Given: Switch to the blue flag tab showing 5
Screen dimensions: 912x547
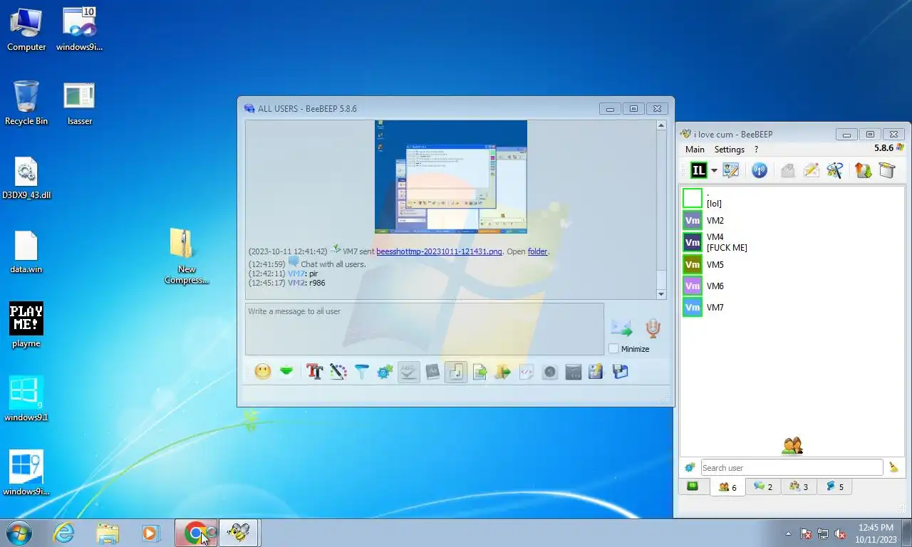Looking at the screenshot, I should pos(834,487).
